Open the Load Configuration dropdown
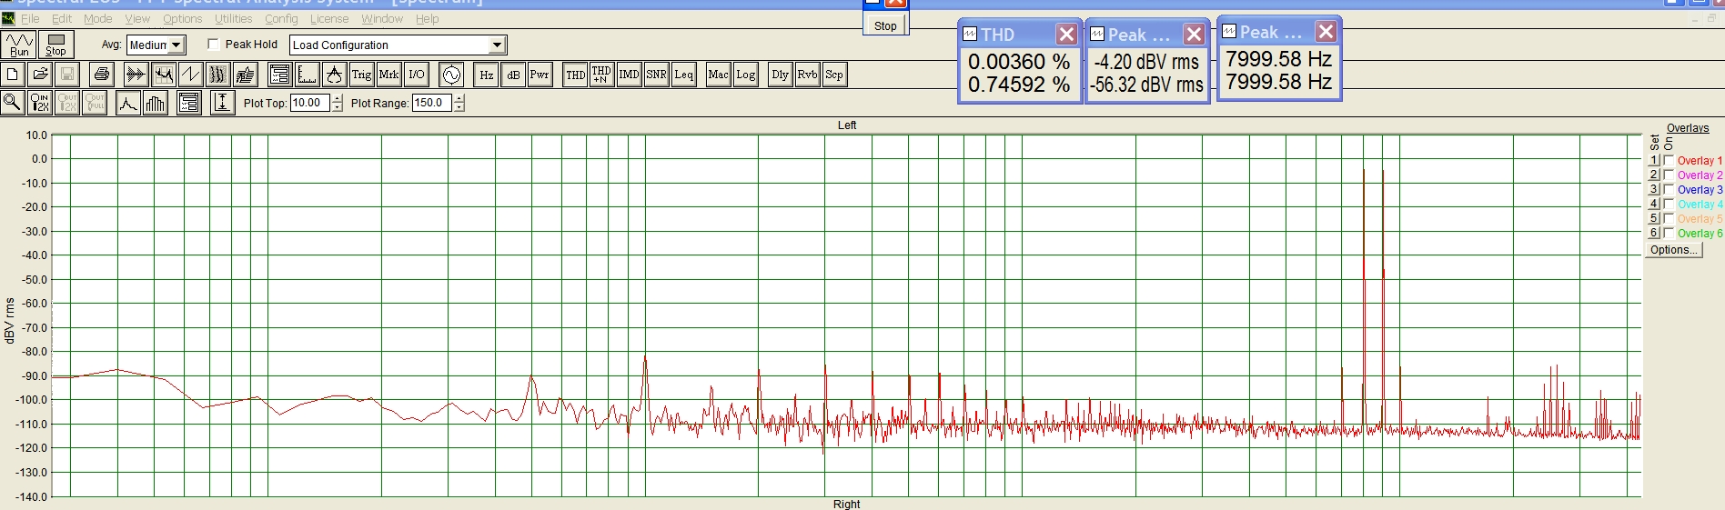The height and width of the screenshot is (510, 1725). [497, 45]
